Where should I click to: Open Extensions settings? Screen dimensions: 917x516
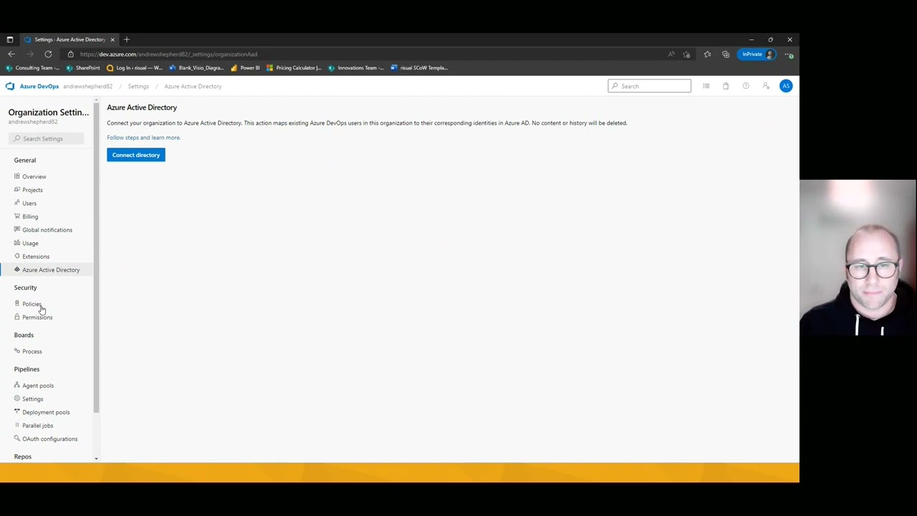point(36,257)
